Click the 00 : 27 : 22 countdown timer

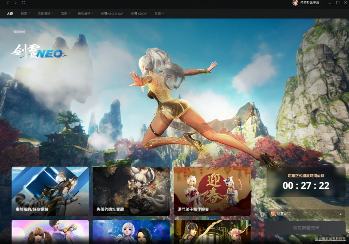point(306,186)
